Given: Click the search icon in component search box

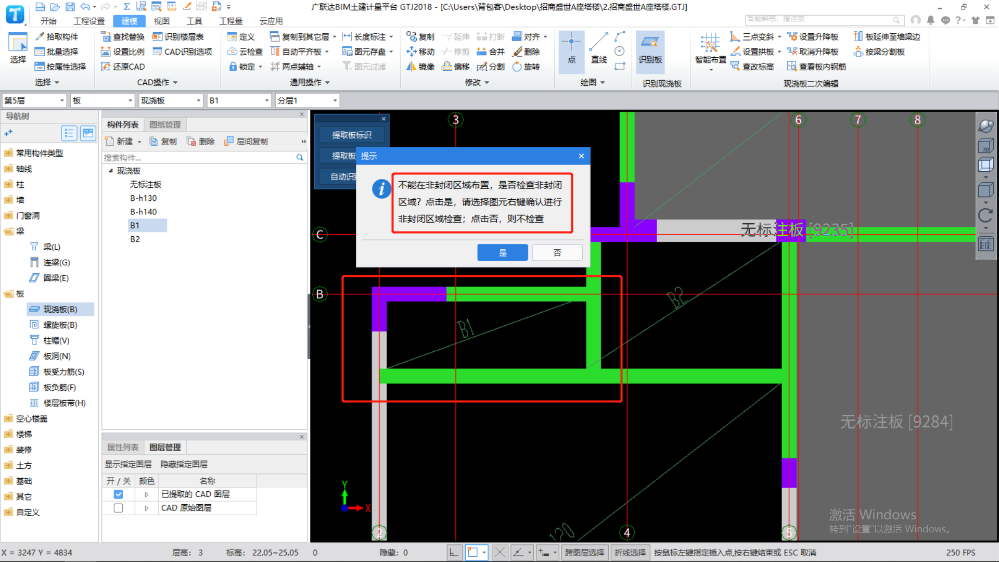Looking at the screenshot, I should [300, 157].
